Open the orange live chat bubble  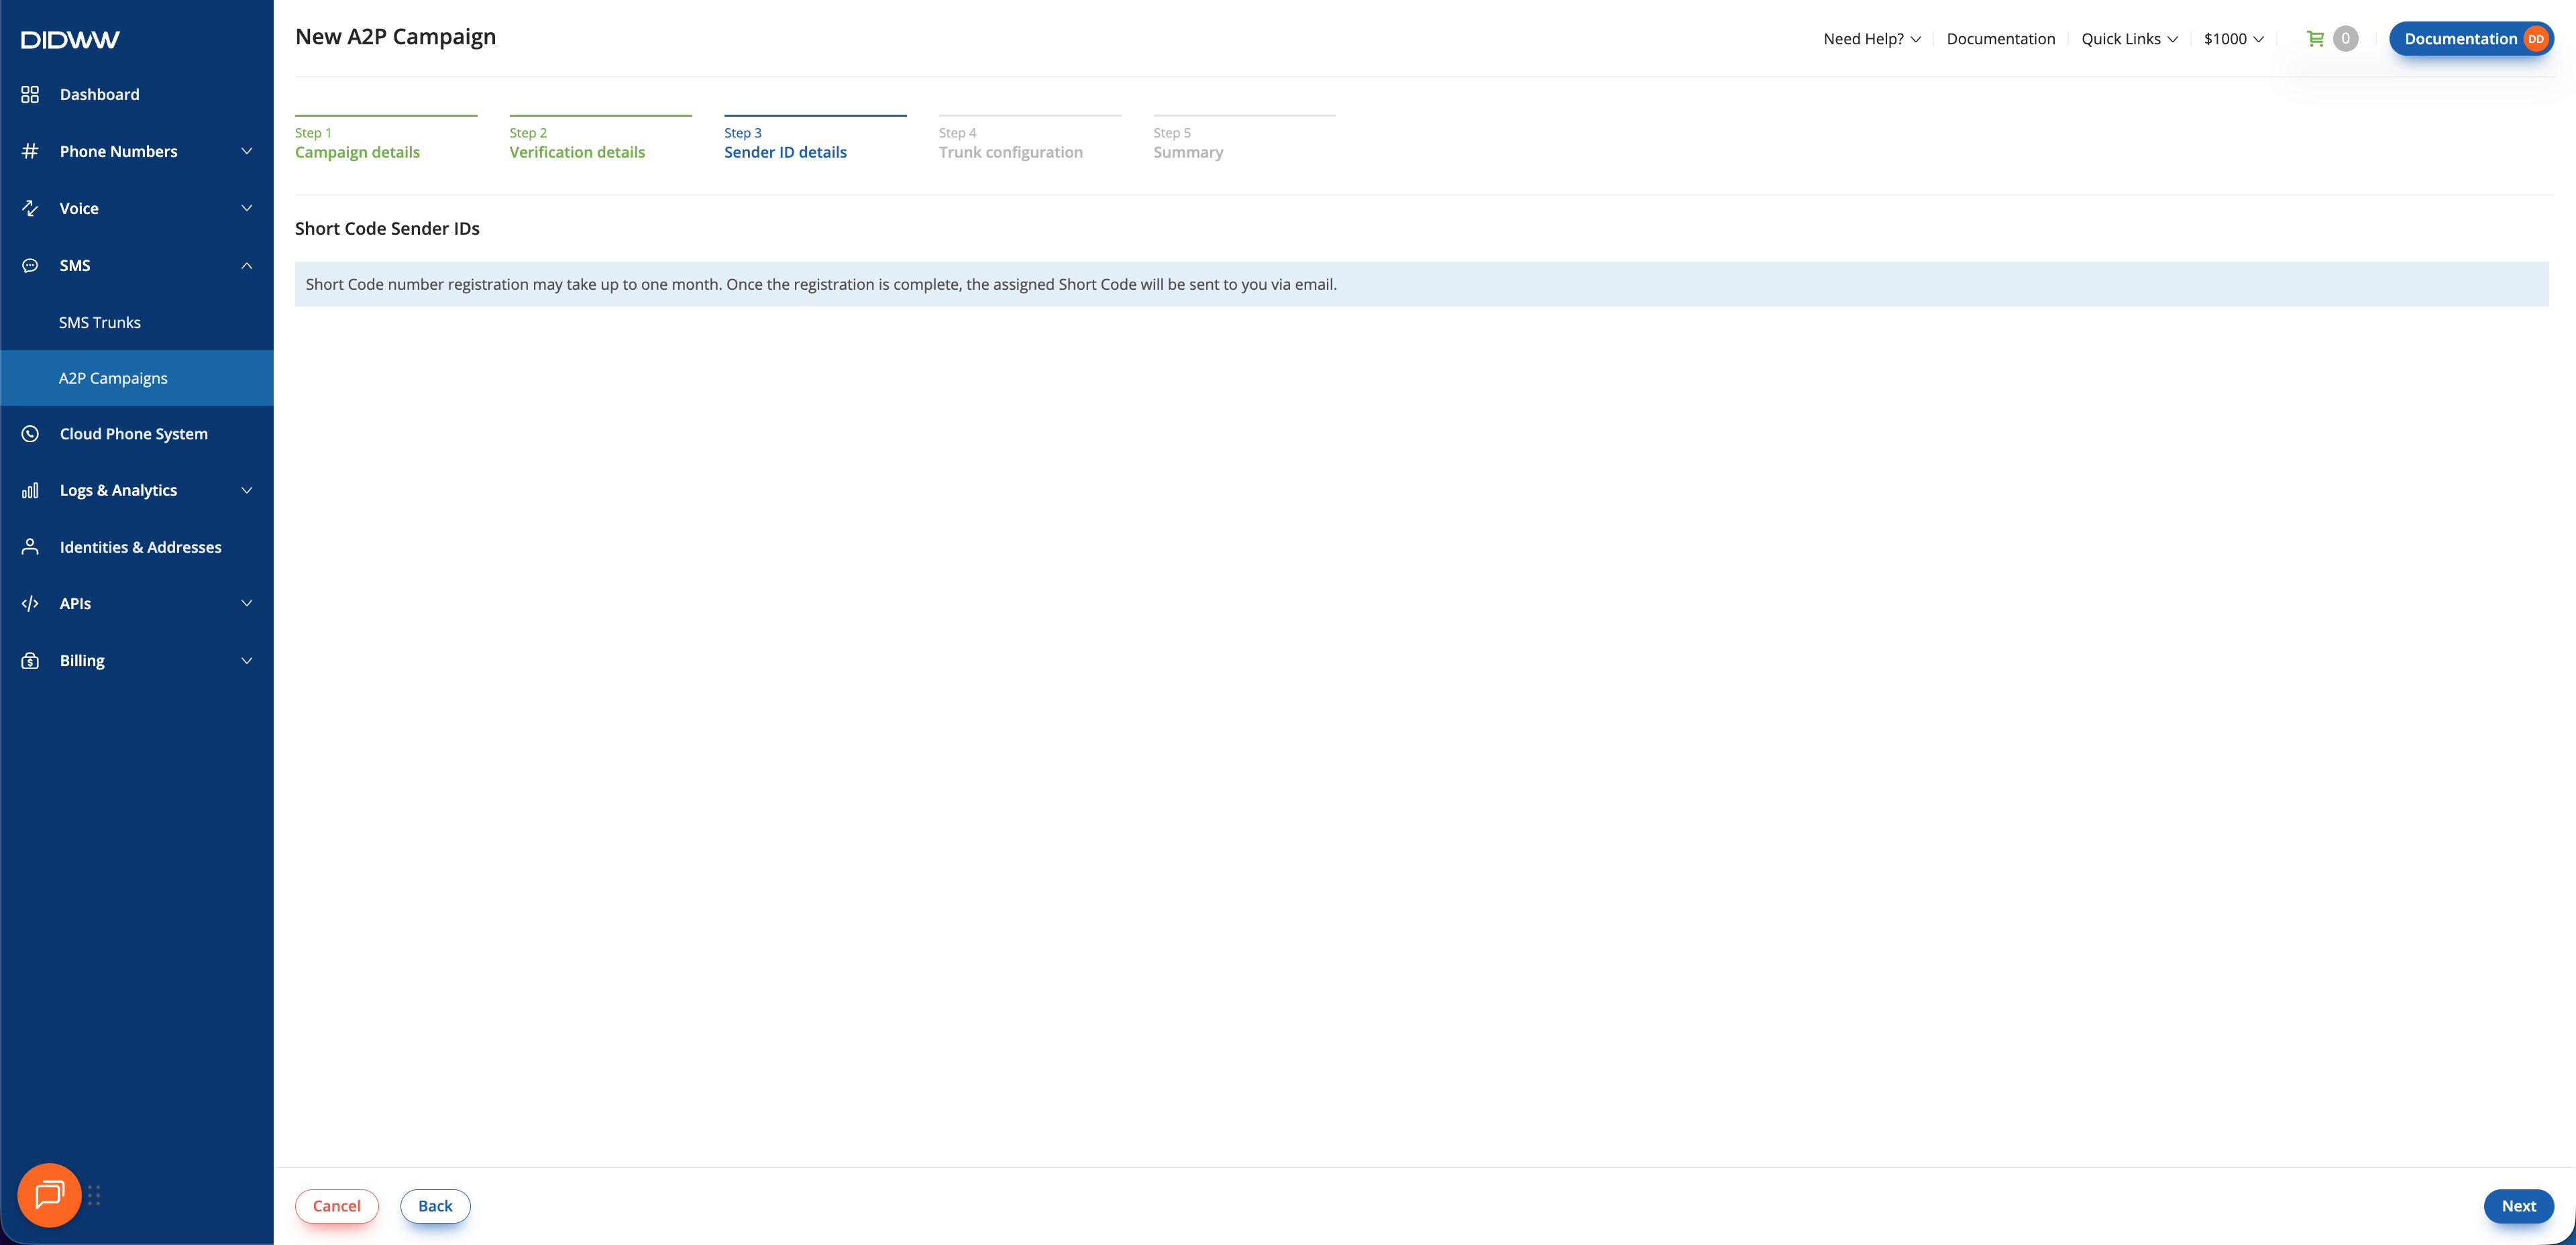click(x=49, y=1194)
